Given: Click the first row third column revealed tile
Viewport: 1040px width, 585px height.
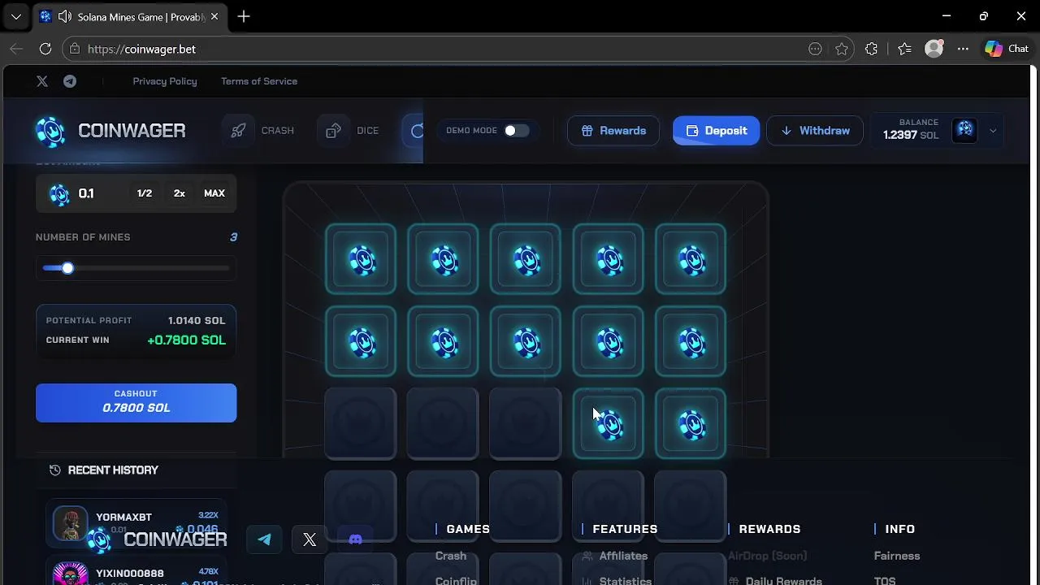Looking at the screenshot, I should pyautogui.click(x=526, y=259).
